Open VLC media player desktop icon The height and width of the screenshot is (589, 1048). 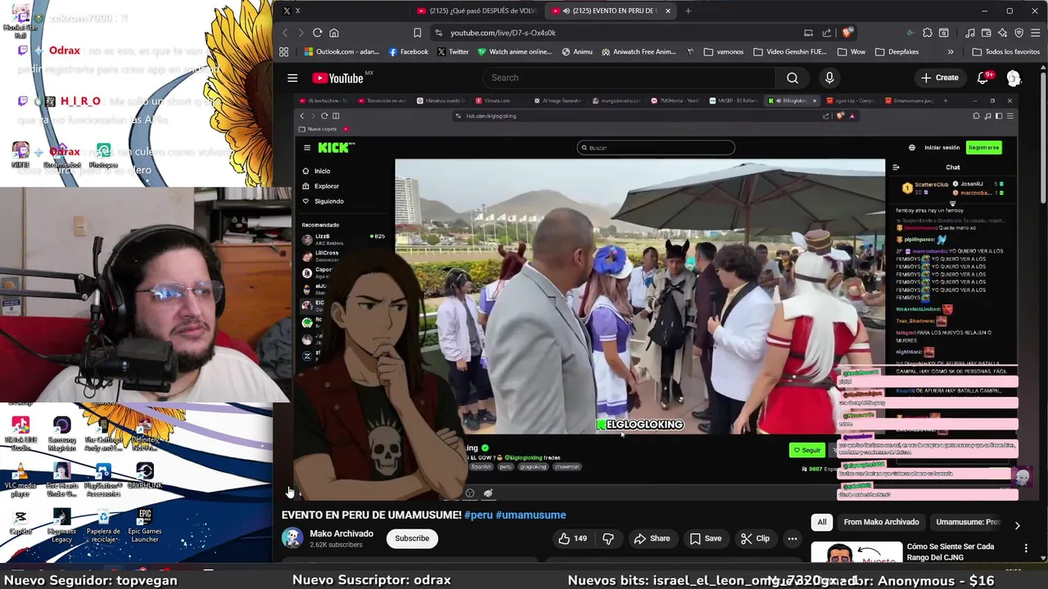click(x=20, y=481)
